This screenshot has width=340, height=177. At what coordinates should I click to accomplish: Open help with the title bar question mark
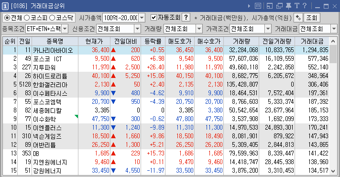(305, 6)
